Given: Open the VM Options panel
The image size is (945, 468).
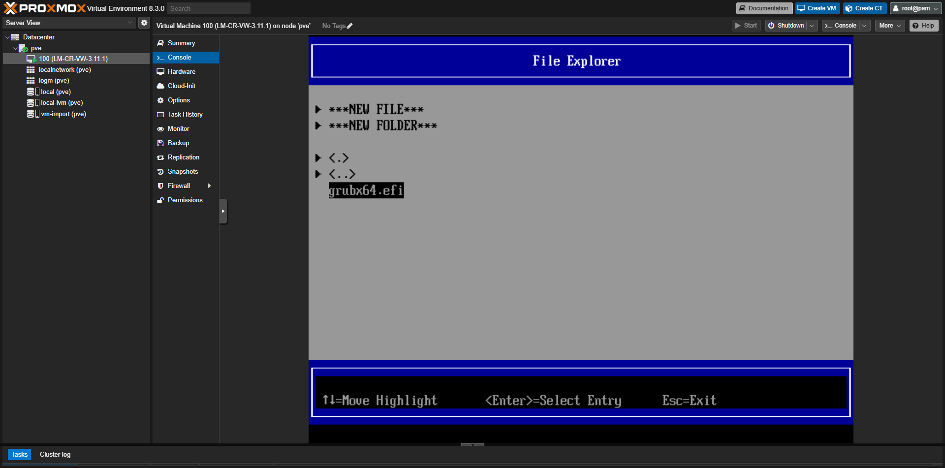Looking at the screenshot, I should 179,100.
